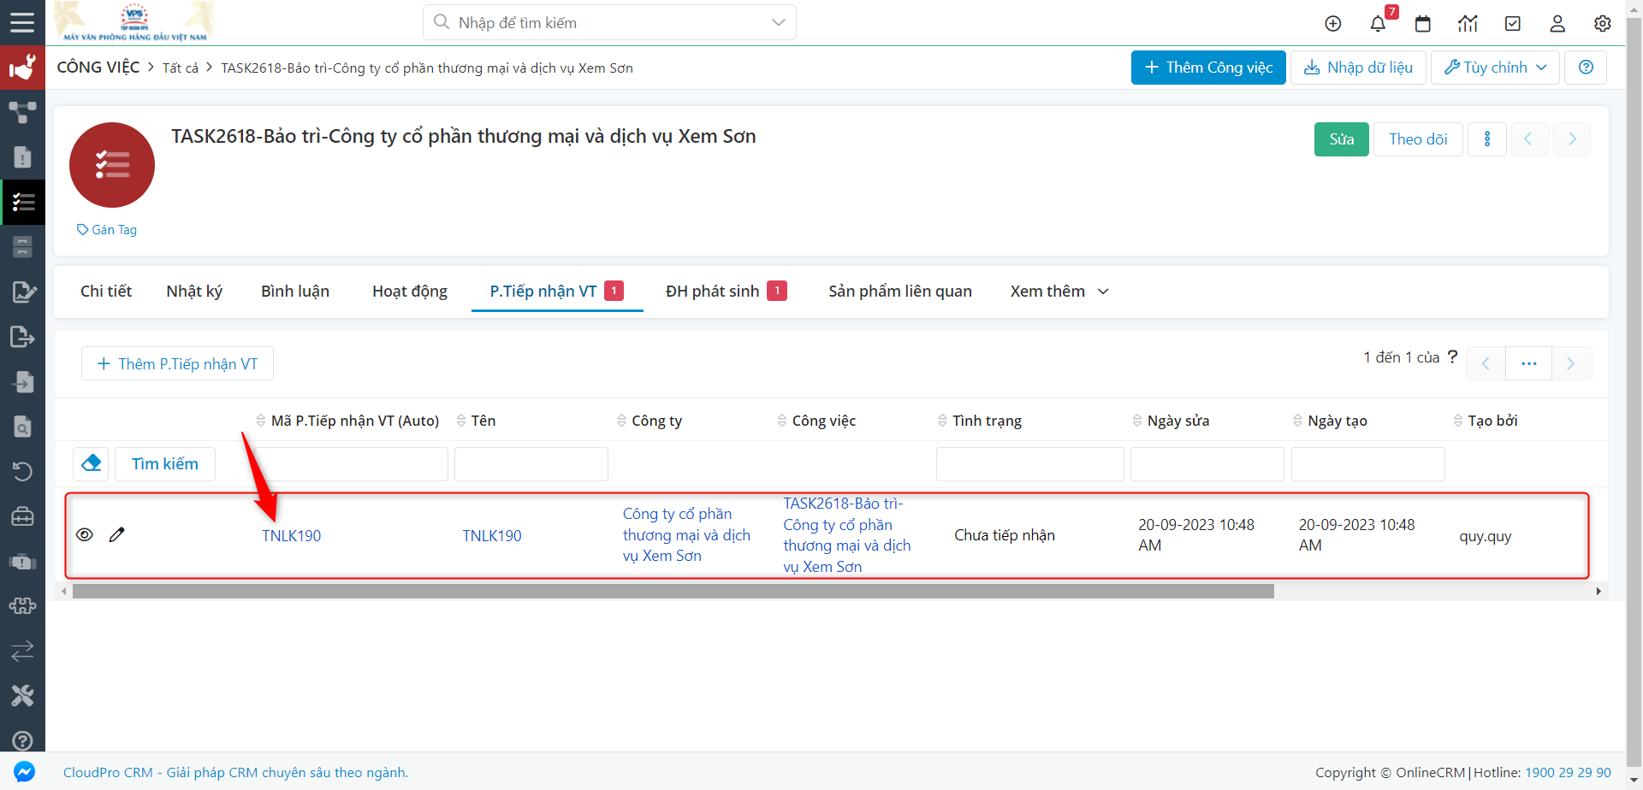Click the Tất cả breadcrumb link
The height and width of the screenshot is (790, 1643).
181,68
